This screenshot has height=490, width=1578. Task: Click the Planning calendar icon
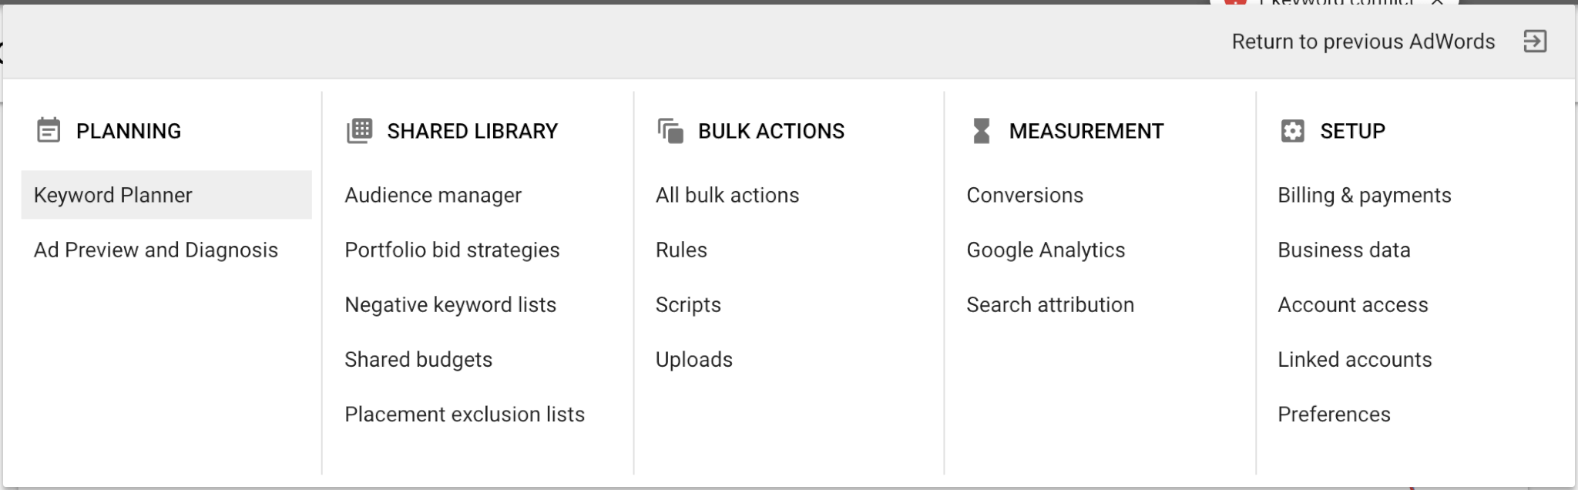tap(49, 131)
